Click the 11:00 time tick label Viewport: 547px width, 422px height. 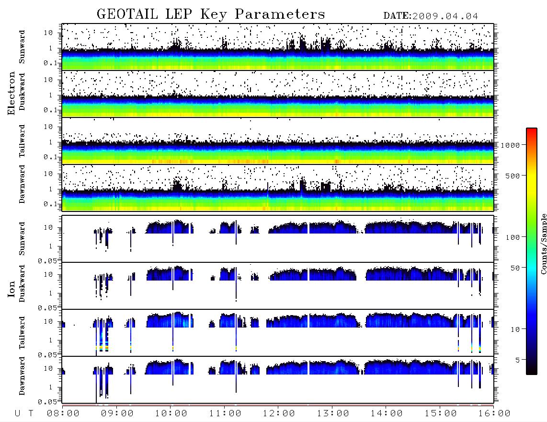[x=225, y=414]
